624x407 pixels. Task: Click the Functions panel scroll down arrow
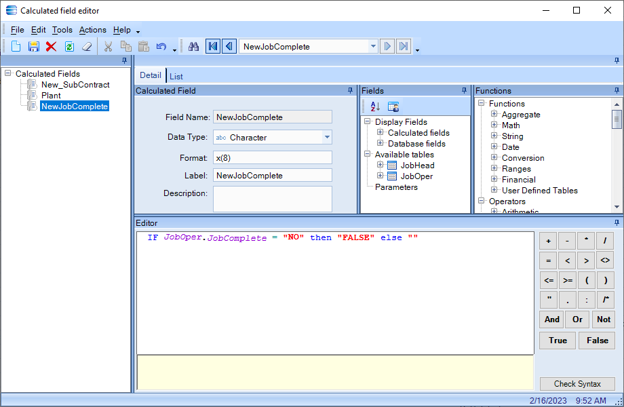[617, 207]
